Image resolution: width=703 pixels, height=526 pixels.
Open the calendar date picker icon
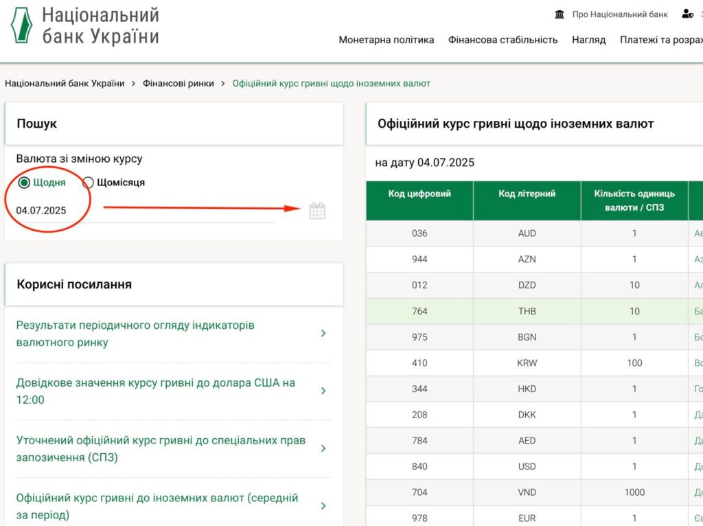coord(316,211)
